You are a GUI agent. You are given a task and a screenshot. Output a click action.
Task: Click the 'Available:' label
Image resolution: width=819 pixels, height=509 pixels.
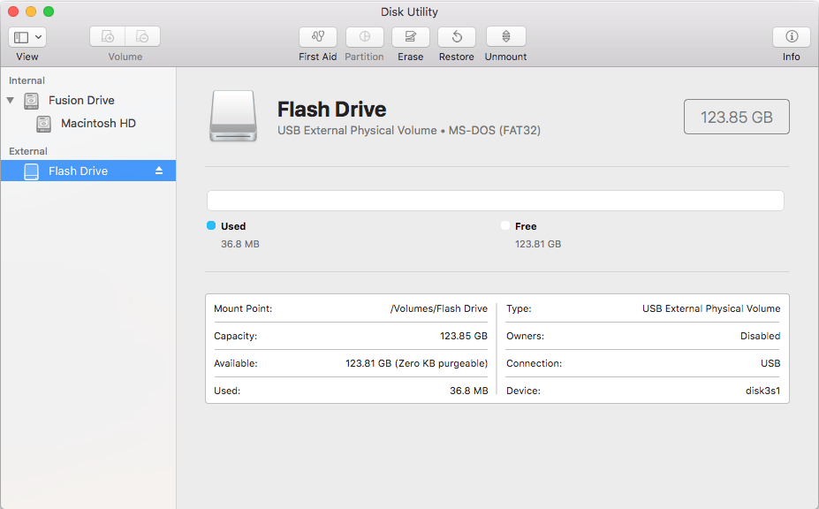[x=236, y=363]
